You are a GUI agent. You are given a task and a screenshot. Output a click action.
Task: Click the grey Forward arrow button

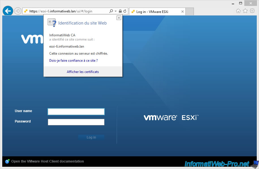(18, 11)
